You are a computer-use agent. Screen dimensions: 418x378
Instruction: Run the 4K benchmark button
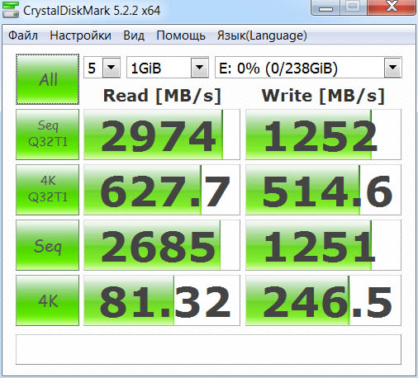[x=47, y=300]
